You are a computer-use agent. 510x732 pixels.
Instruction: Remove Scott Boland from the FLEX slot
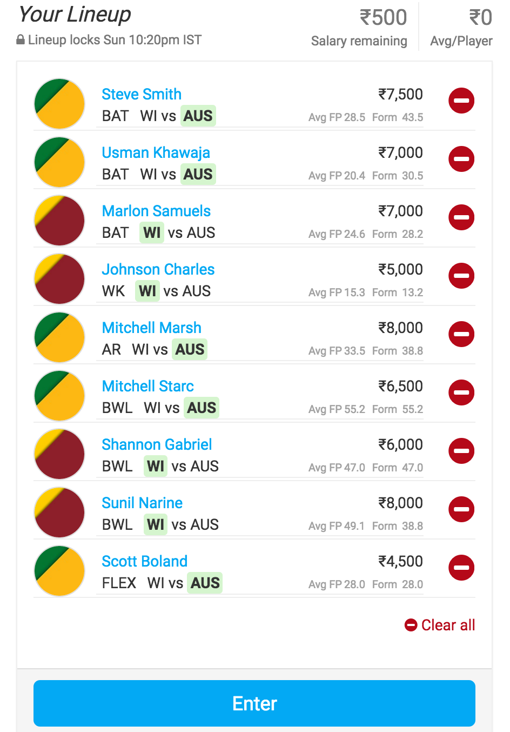[461, 568]
